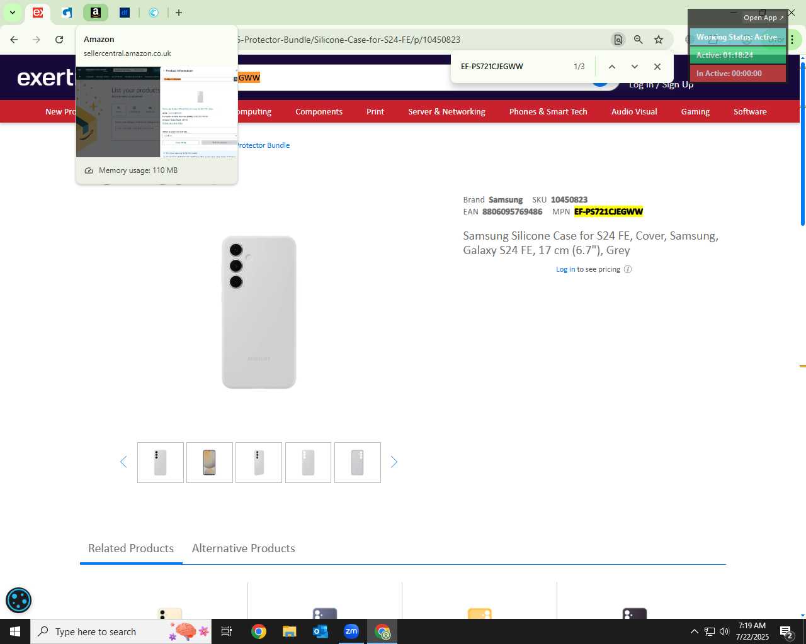
Task: Jump to previous find result
Action: coord(611,67)
